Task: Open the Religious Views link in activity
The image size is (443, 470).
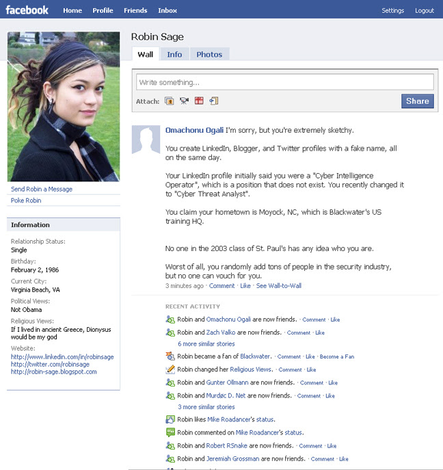Action: point(251,369)
